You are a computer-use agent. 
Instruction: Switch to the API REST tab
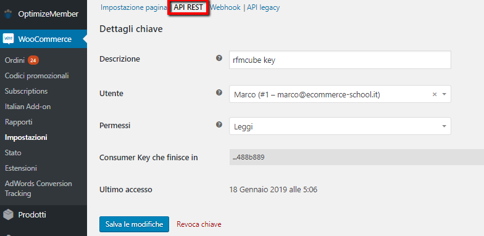coord(188,7)
